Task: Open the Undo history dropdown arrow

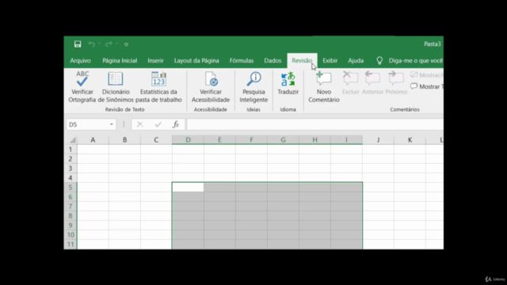Action: [x=100, y=44]
